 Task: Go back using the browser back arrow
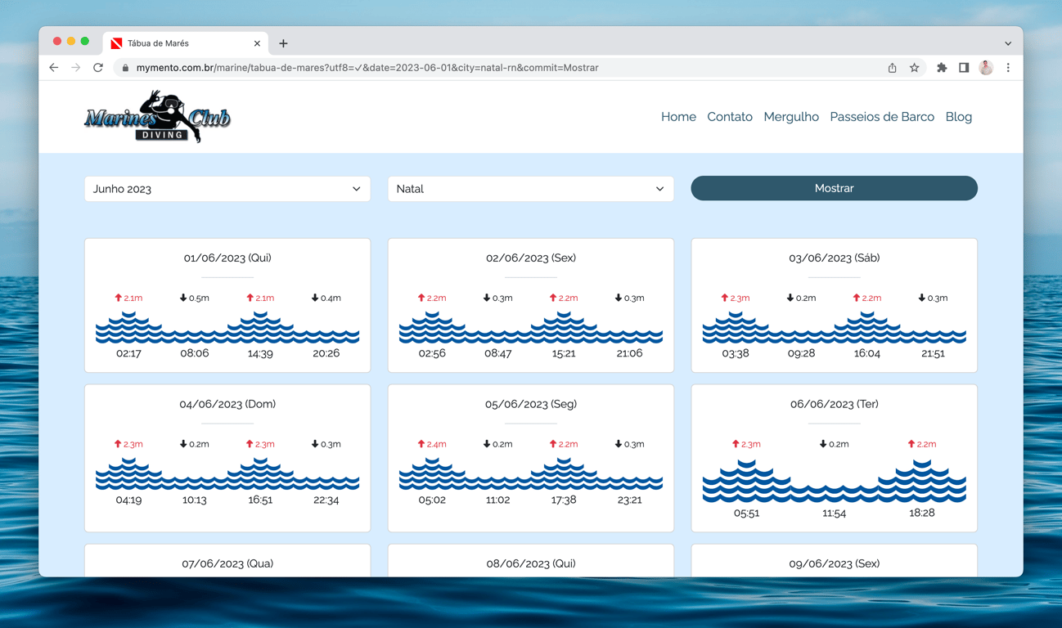[x=54, y=68]
